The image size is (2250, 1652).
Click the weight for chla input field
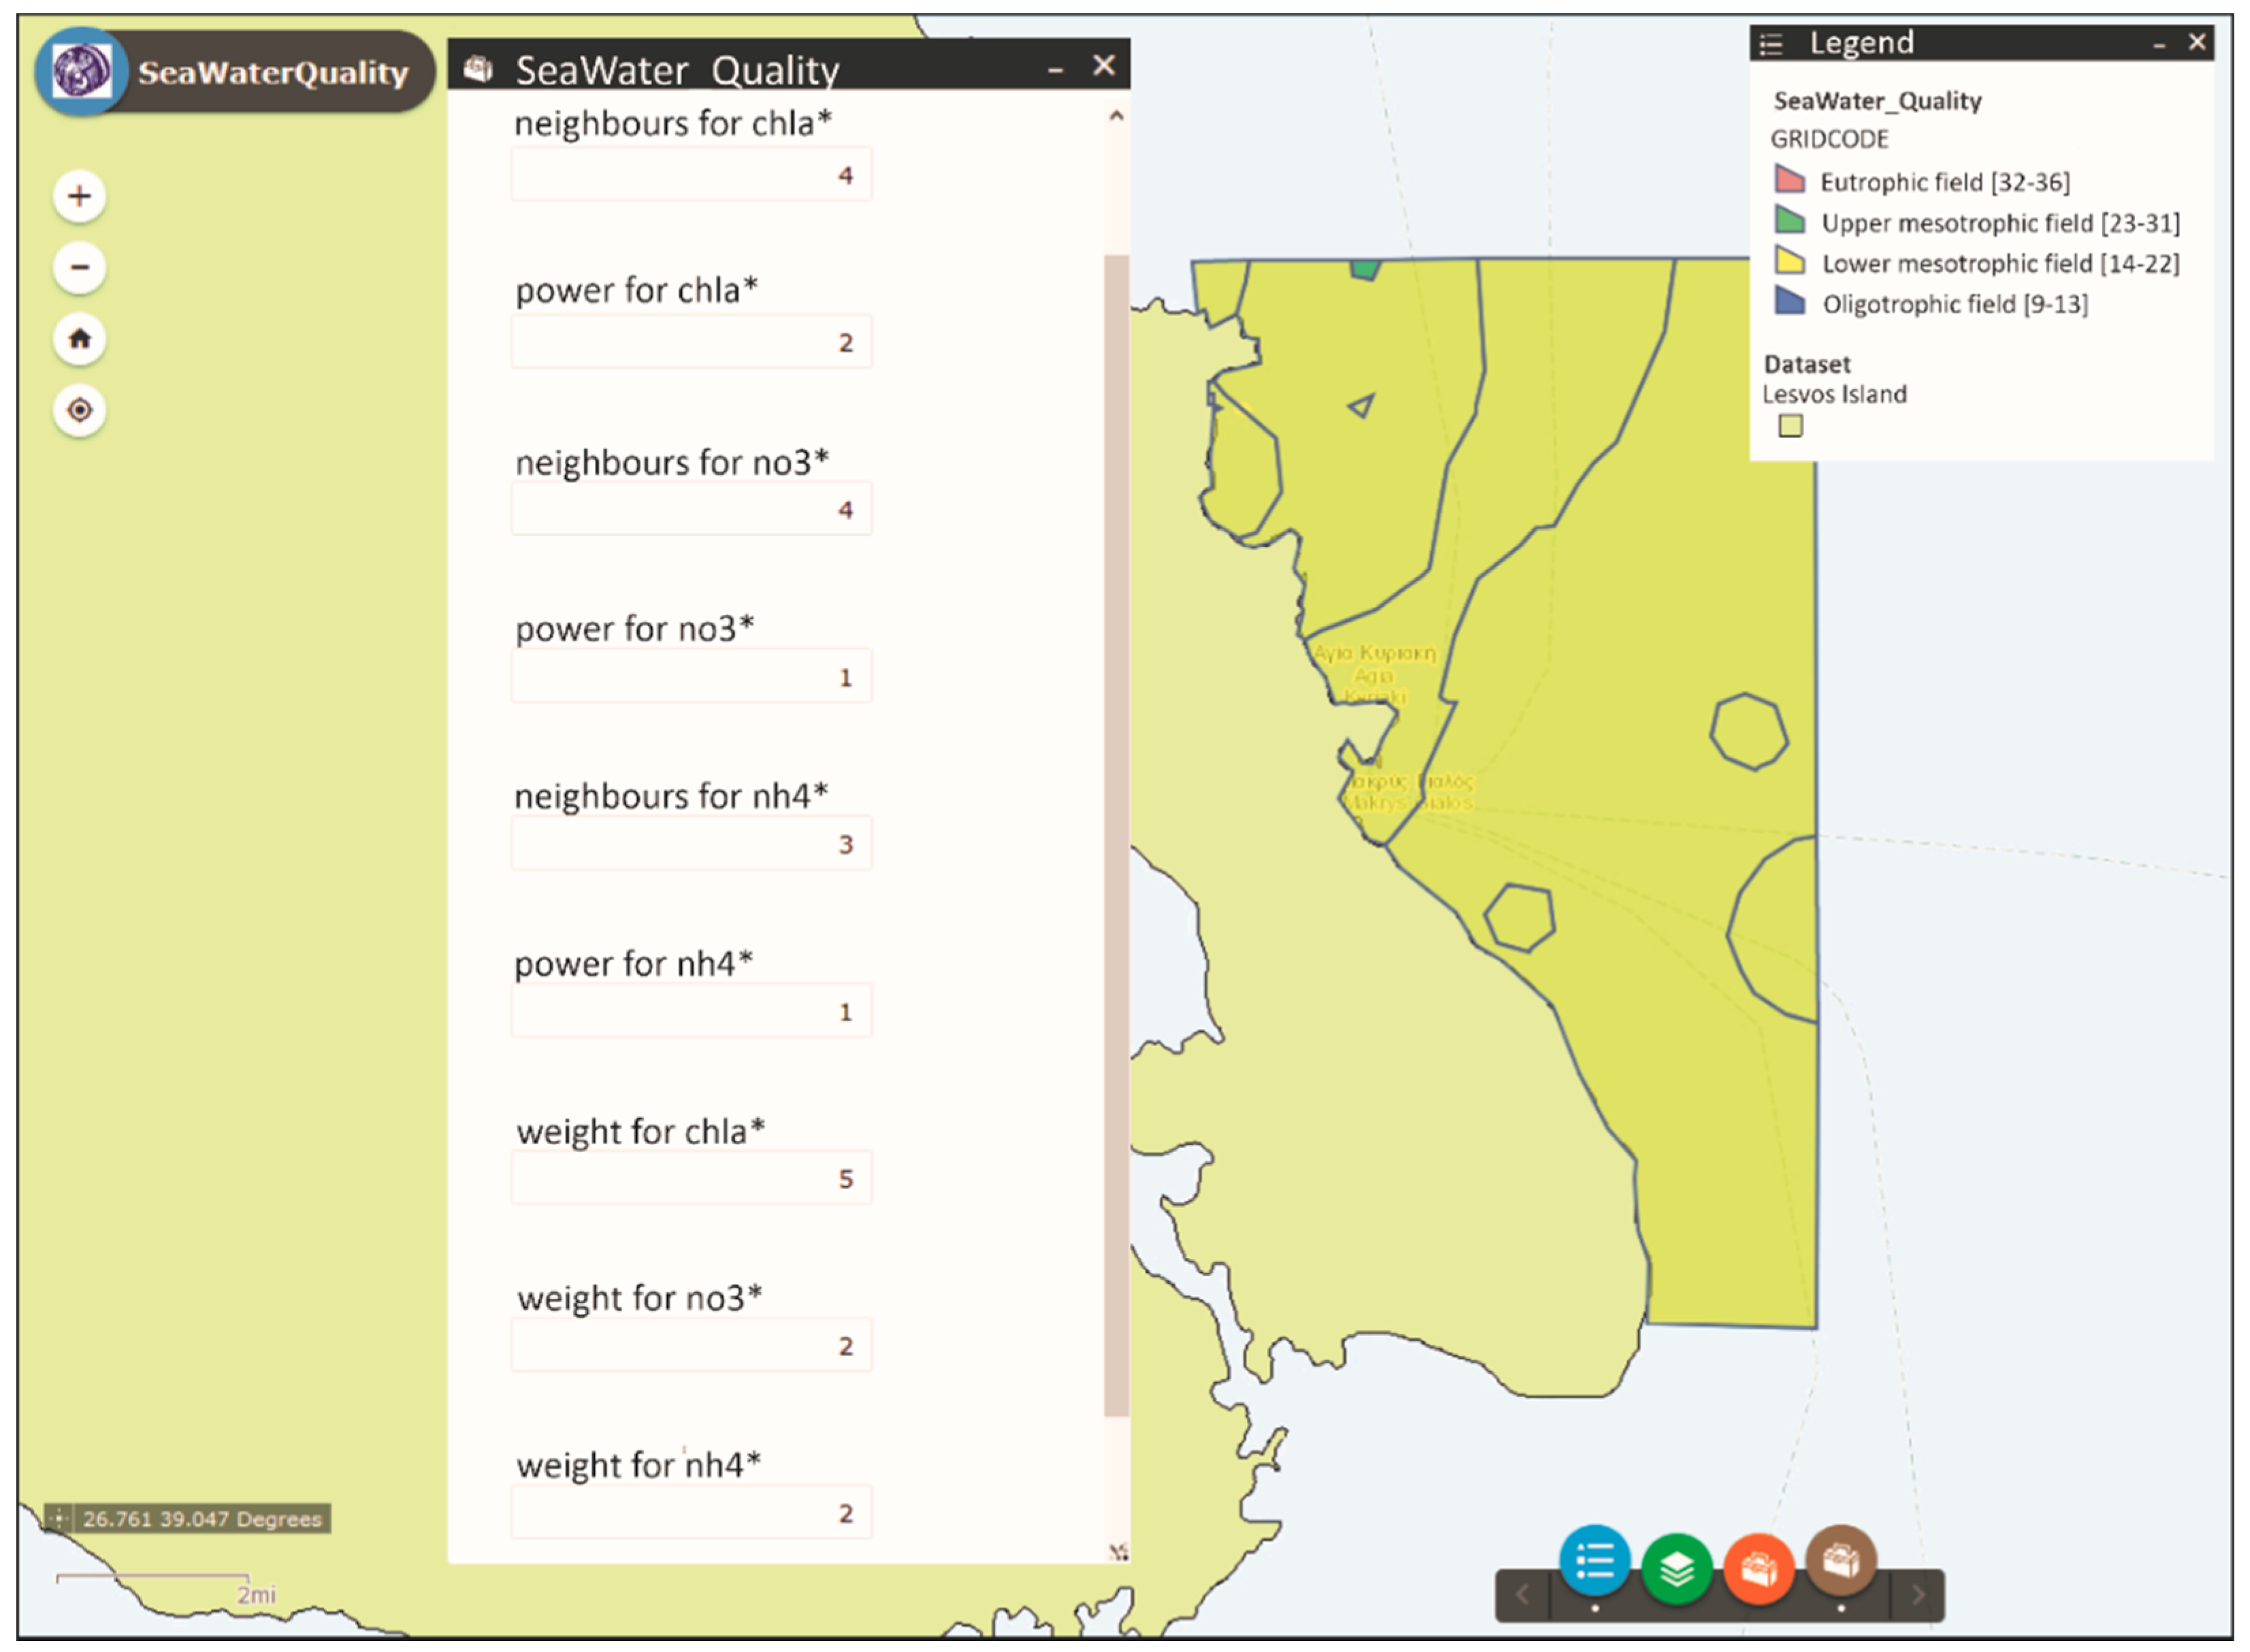click(691, 1179)
